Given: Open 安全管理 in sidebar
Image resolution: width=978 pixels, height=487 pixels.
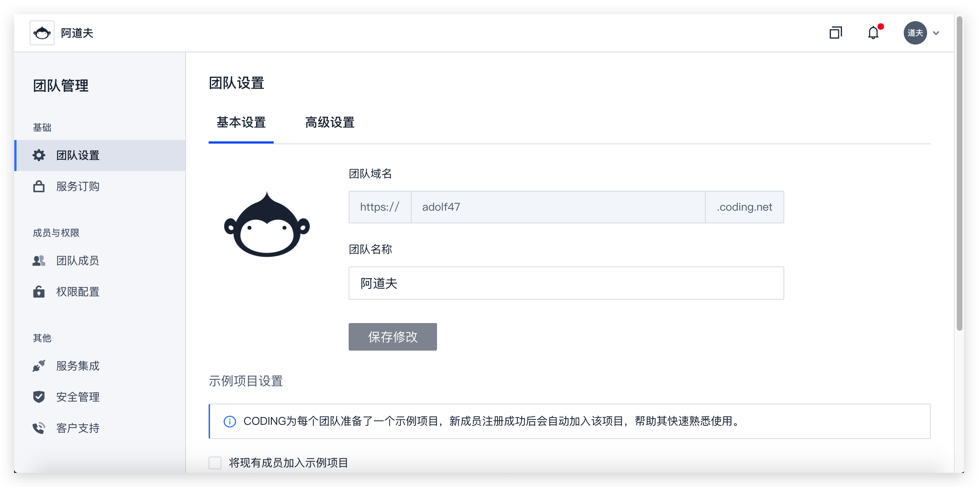Looking at the screenshot, I should pos(77,397).
